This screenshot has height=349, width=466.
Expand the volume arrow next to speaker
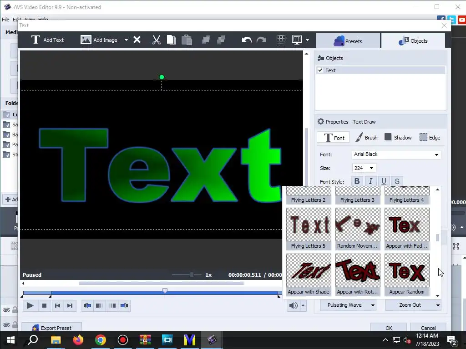[303, 305]
